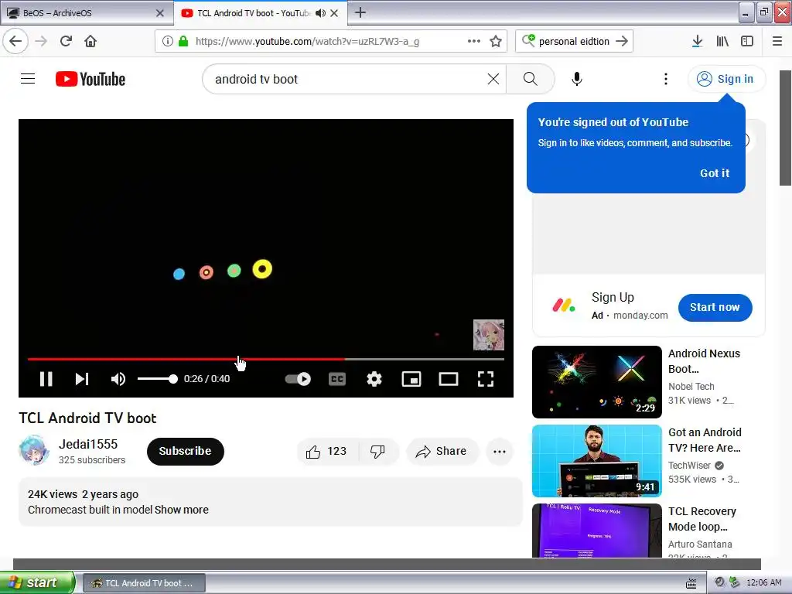Reload the current page
This screenshot has height=594, width=792.
67,41
